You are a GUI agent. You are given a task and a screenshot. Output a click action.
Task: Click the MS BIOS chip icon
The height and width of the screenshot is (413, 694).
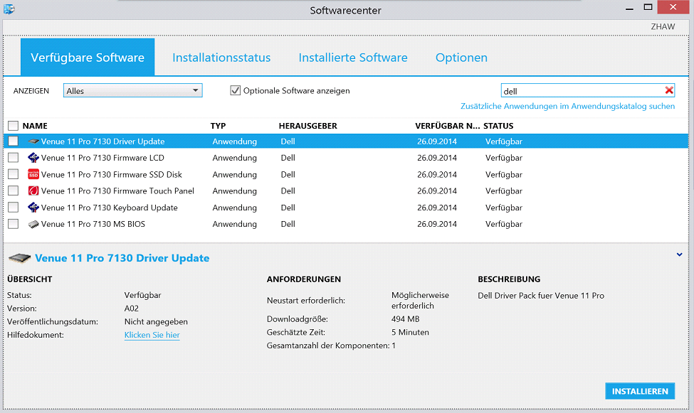coord(33,224)
